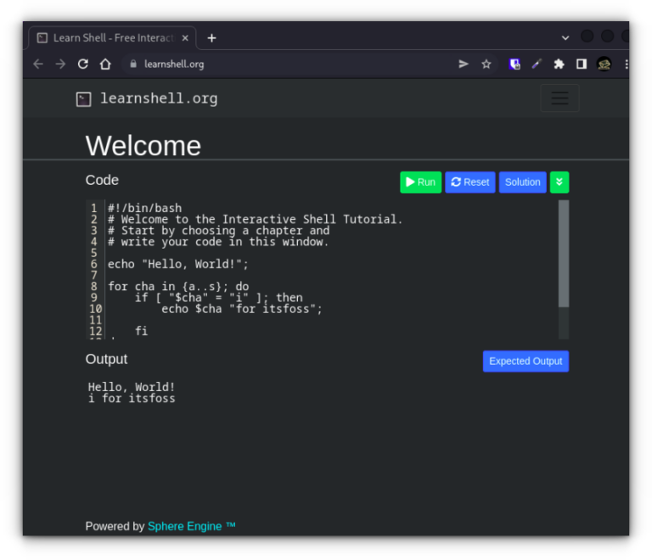This screenshot has width=652, height=560.
Task: Share this page using the send icon
Action: 464,64
